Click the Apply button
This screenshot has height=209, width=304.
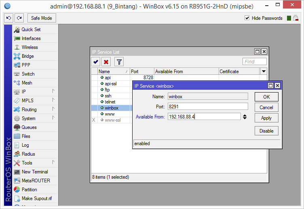266,118
